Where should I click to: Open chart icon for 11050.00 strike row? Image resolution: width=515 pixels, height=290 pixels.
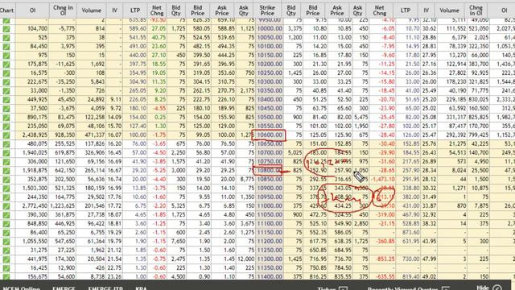coord(6,215)
